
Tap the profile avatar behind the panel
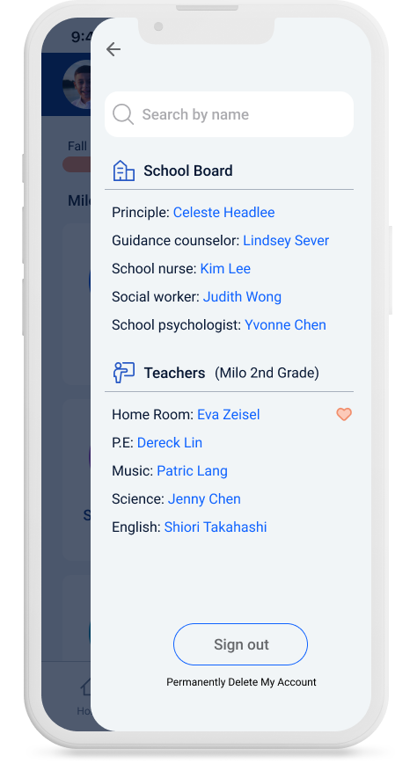[77, 84]
